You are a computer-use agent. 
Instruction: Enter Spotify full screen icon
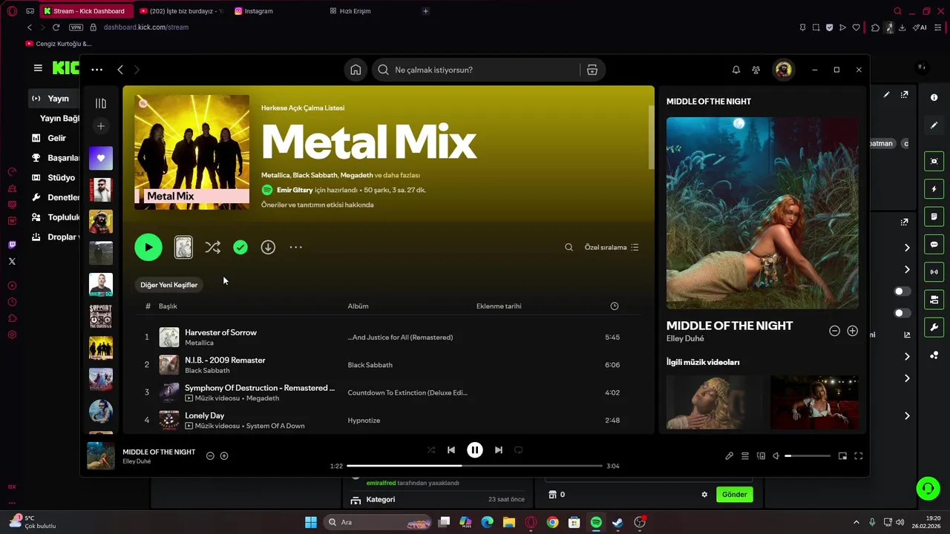tap(858, 456)
